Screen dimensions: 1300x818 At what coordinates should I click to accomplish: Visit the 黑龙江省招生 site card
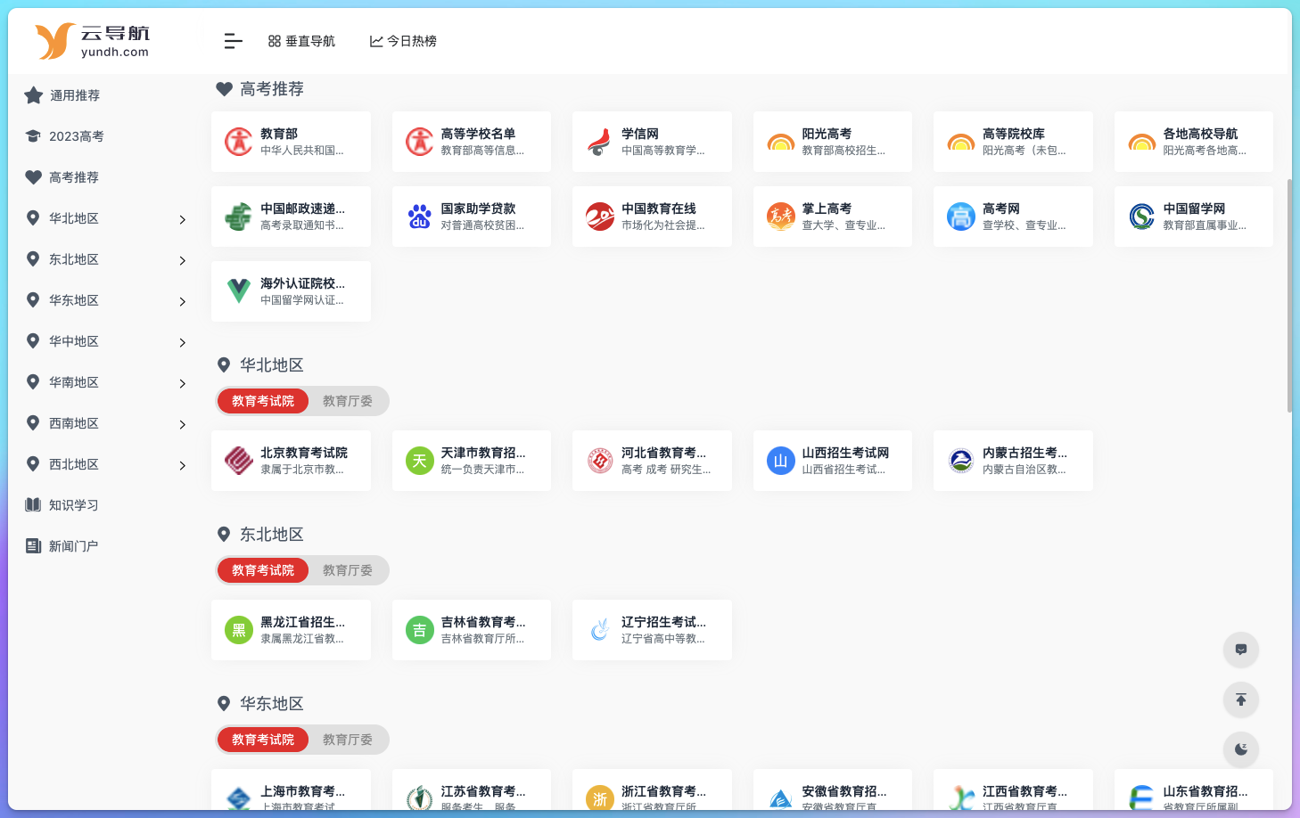(291, 630)
